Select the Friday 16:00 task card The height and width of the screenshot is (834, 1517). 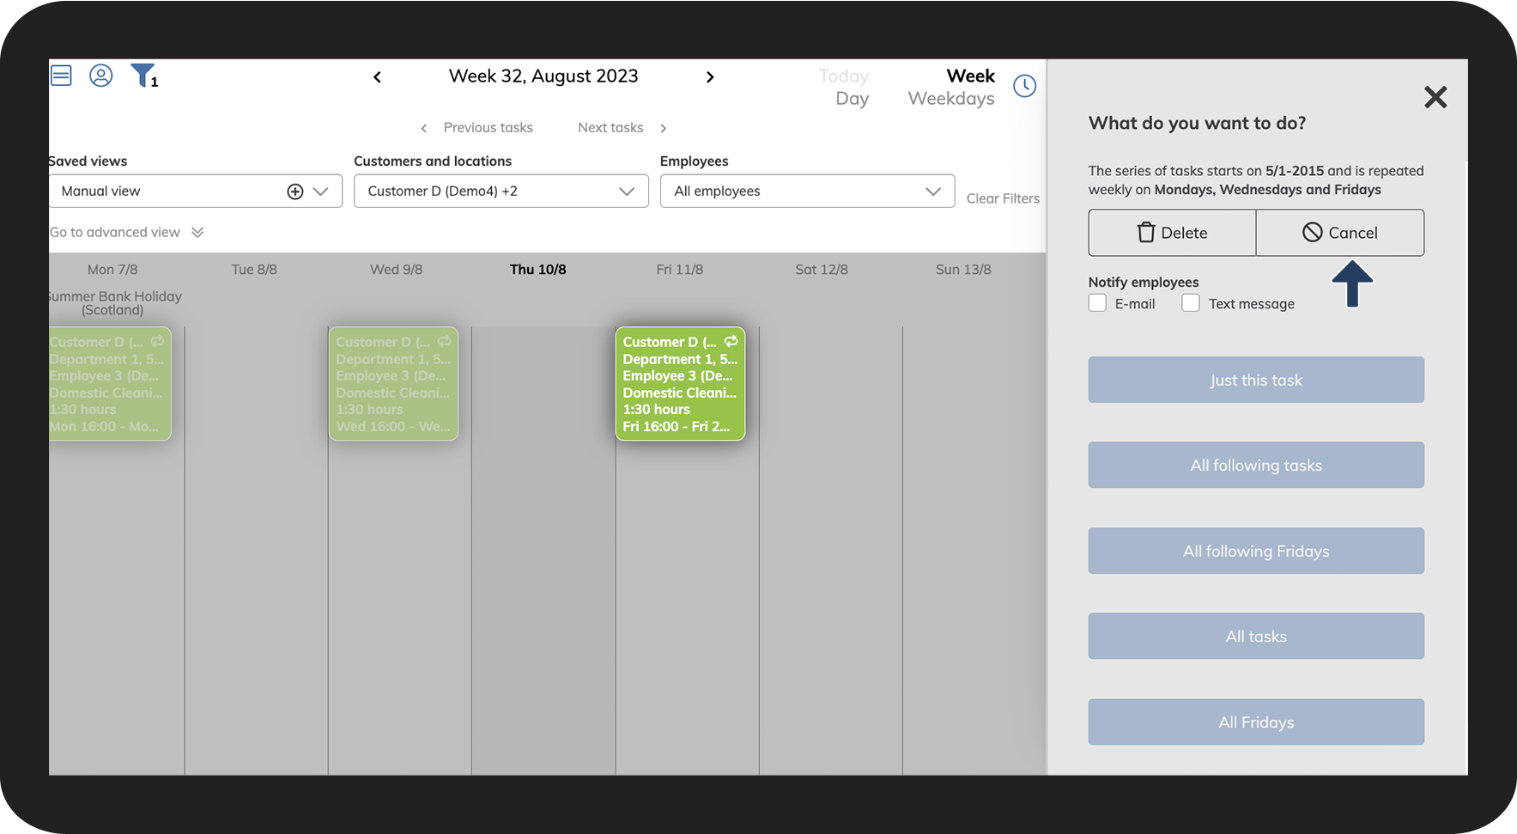click(x=680, y=384)
